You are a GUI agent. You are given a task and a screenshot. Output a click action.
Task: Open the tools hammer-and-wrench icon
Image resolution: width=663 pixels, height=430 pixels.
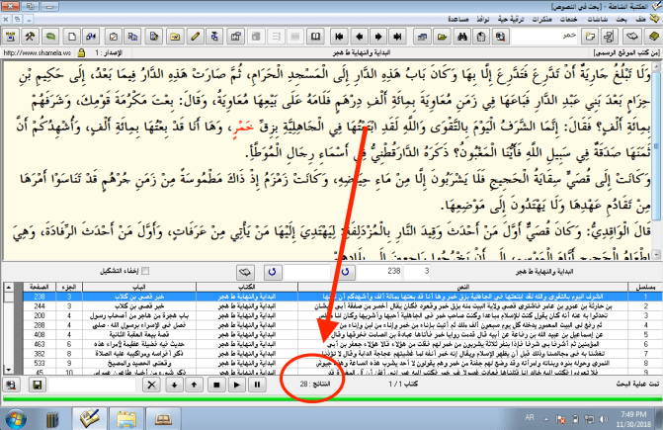coord(30,37)
